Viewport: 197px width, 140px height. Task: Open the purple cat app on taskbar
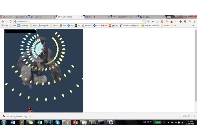(x=111, y=122)
